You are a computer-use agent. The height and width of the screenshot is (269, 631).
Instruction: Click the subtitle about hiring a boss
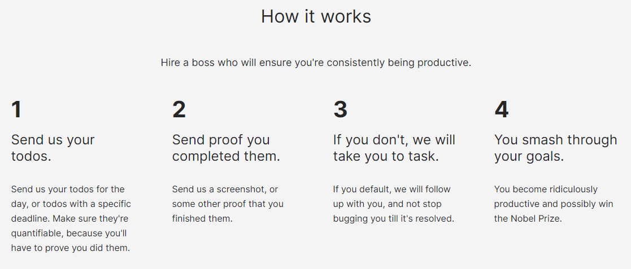click(316, 63)
